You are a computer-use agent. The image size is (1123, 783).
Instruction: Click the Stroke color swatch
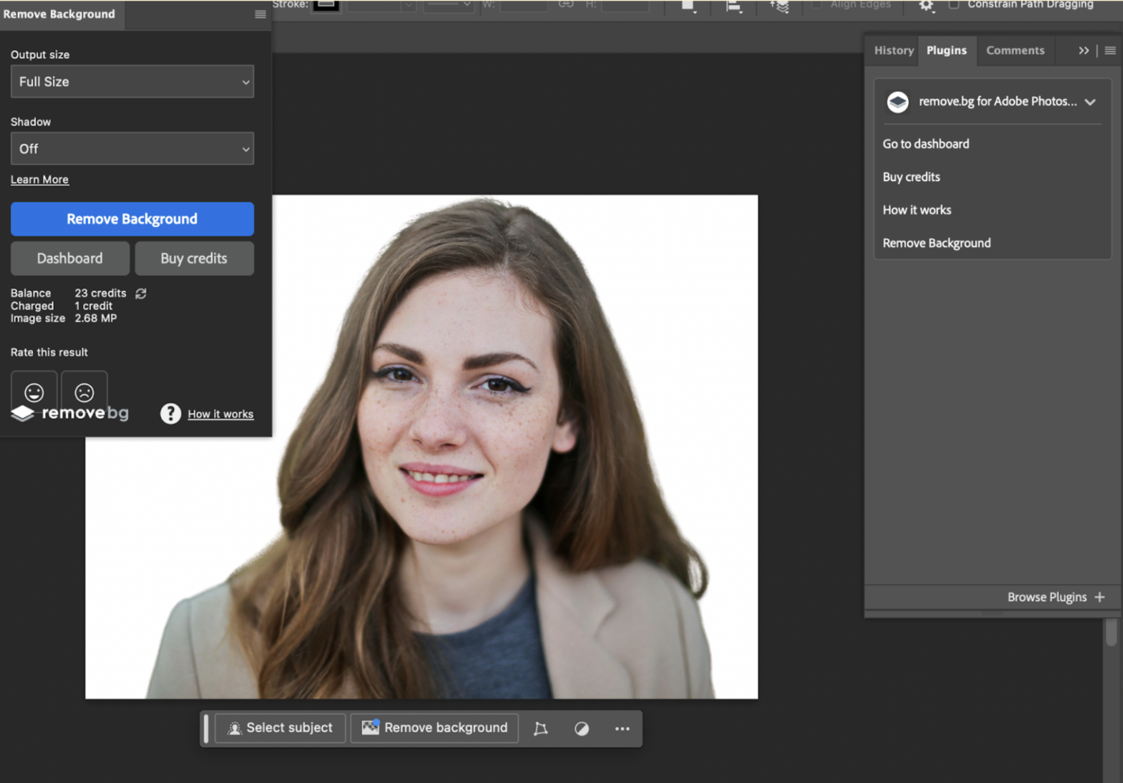325,5
